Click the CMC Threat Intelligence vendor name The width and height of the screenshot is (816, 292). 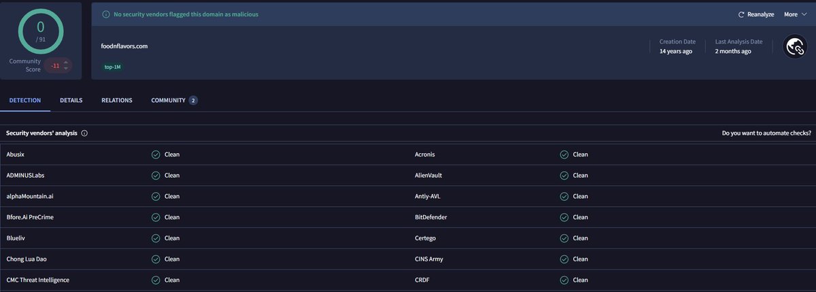(38, 280)
